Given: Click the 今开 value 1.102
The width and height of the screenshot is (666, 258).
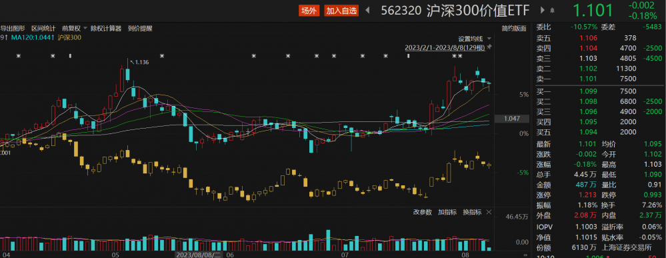Looking at the screenshot, I should [x=653, y=155].
